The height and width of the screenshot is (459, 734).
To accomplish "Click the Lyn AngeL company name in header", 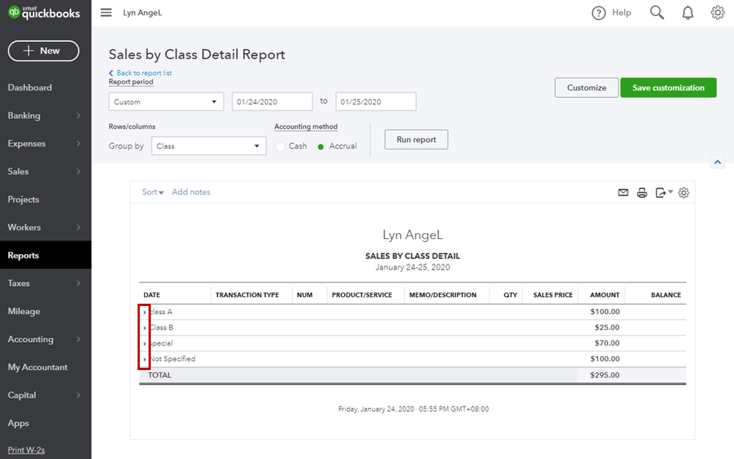I will (142, 13).
